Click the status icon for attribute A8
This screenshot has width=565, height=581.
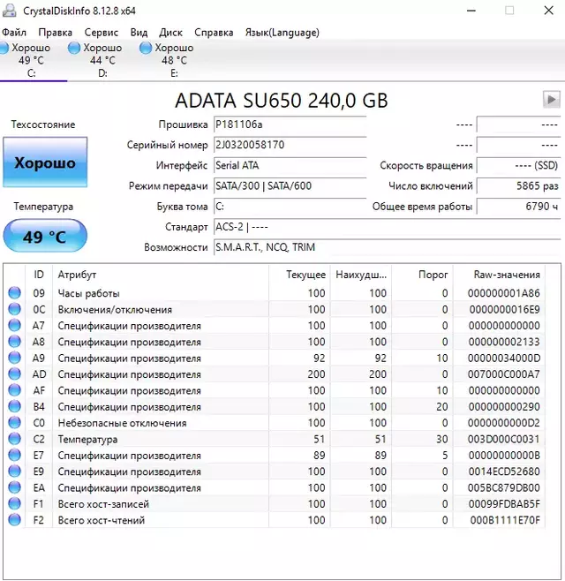pos(14,342)
